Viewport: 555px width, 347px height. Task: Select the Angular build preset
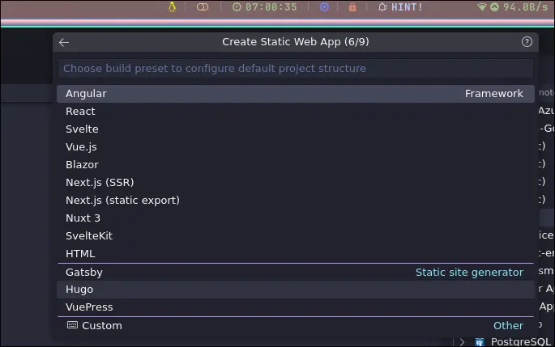pos(296,94)
